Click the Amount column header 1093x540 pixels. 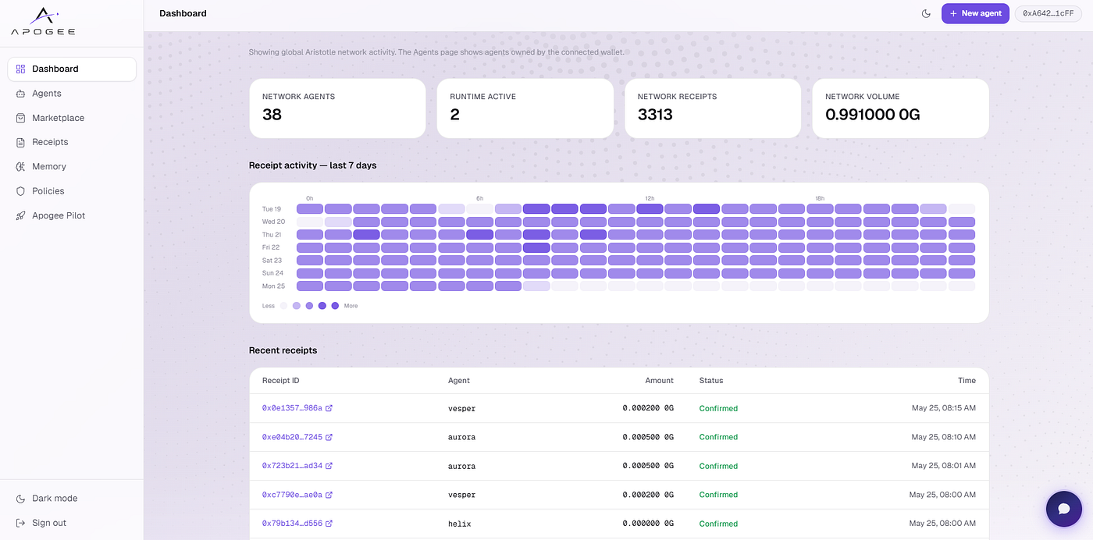(659, 381)
